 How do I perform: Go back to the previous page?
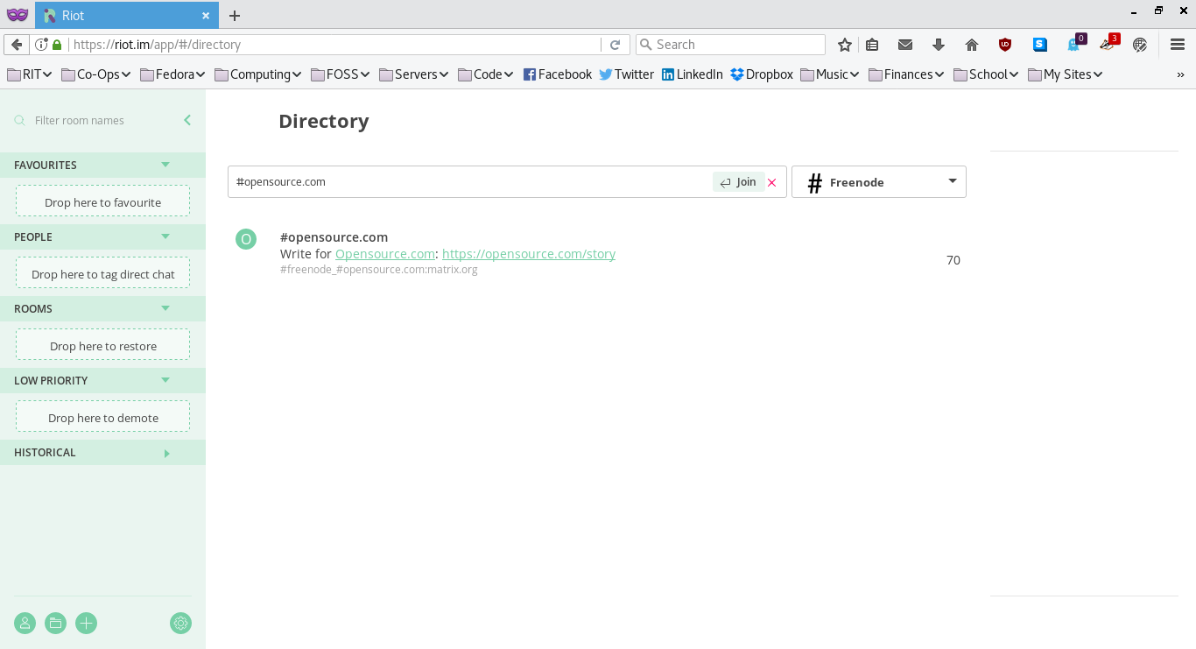tap(16, 45)
